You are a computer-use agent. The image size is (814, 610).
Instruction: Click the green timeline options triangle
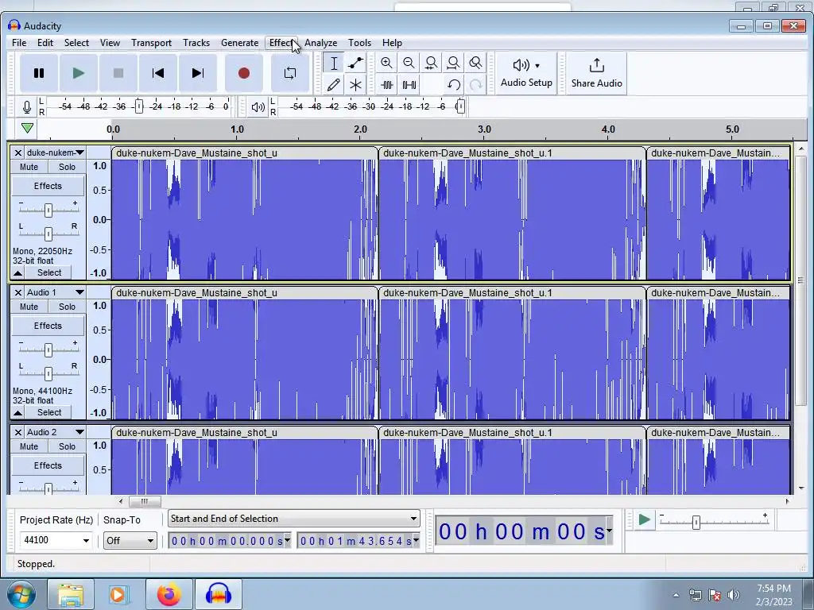click(28, 128)
